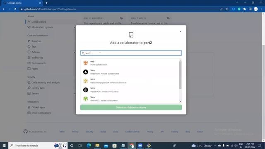Open the About footer link
The height and width of the screenshot is (149, 265).
(200, 132)
